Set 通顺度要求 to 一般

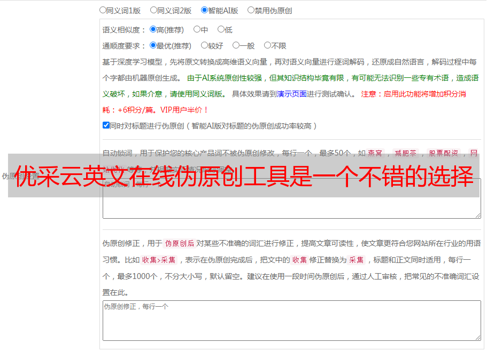(x=236, y=45)
